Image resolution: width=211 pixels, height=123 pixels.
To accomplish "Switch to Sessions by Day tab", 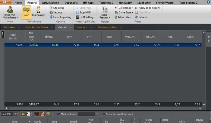I will point(107,27).
